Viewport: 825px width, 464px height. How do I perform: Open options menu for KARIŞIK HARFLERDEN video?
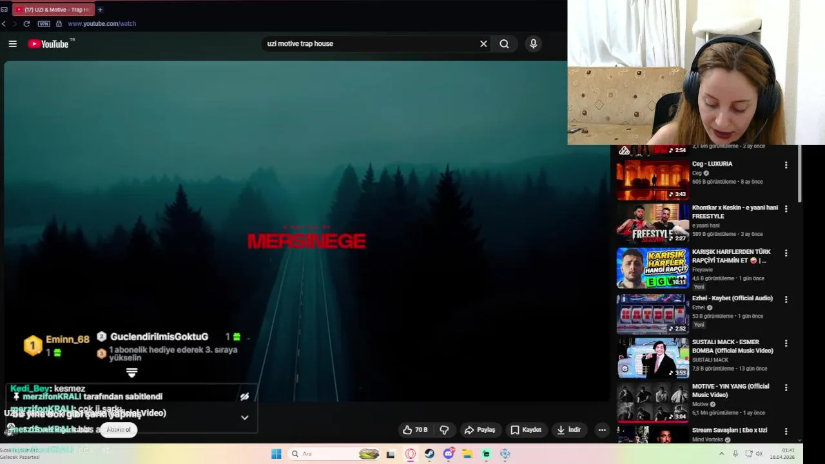tap(786, 253)
